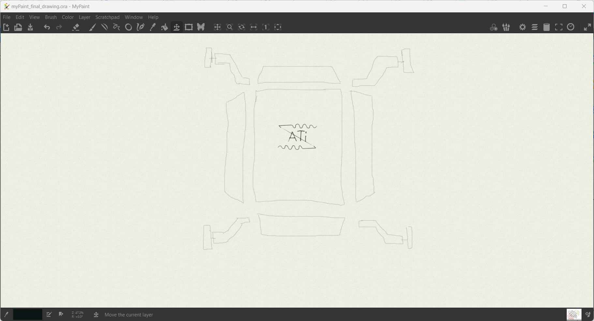Open the Layer menu

pyautogui.click(x=84, y=17)
